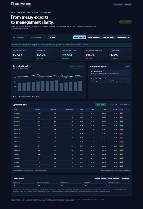Screen dimensions: 143x209
Task: Click the SLA % column header
Action: [82, 110]
